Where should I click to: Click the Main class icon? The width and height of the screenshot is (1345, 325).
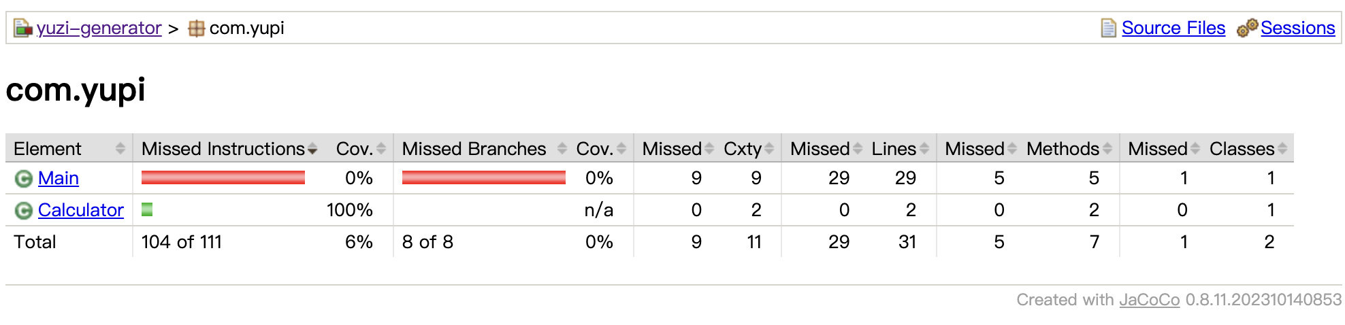tap(24, 179)
